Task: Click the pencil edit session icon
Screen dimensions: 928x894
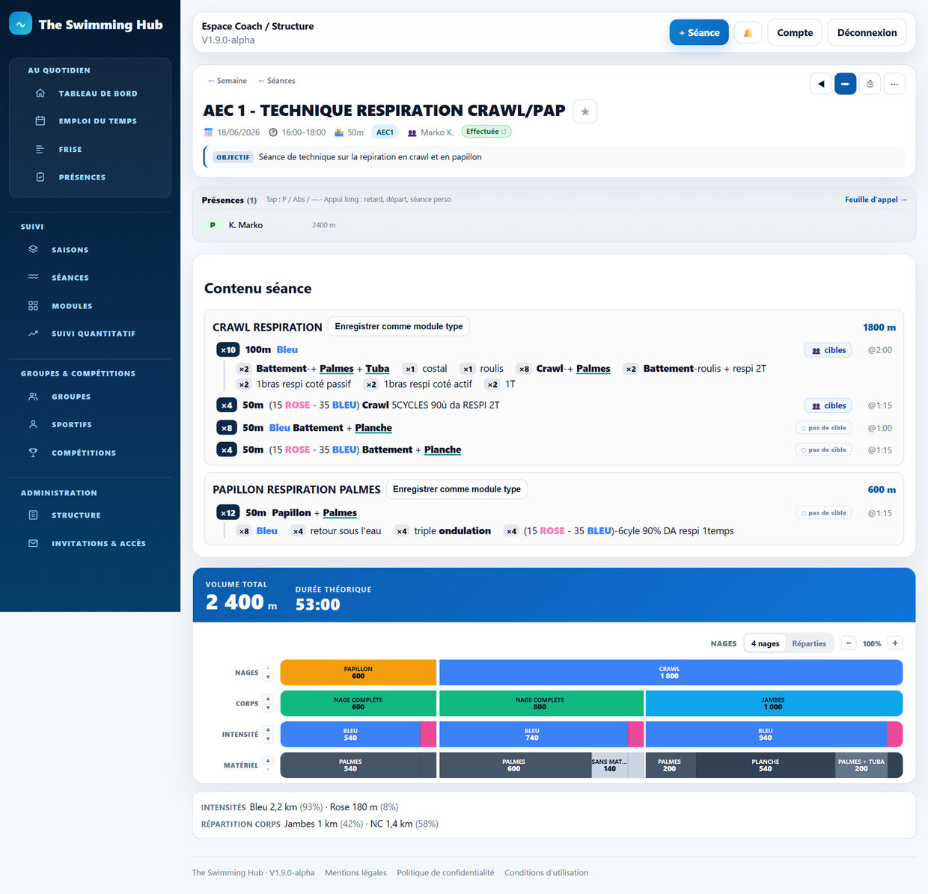Action: [845, 84]
